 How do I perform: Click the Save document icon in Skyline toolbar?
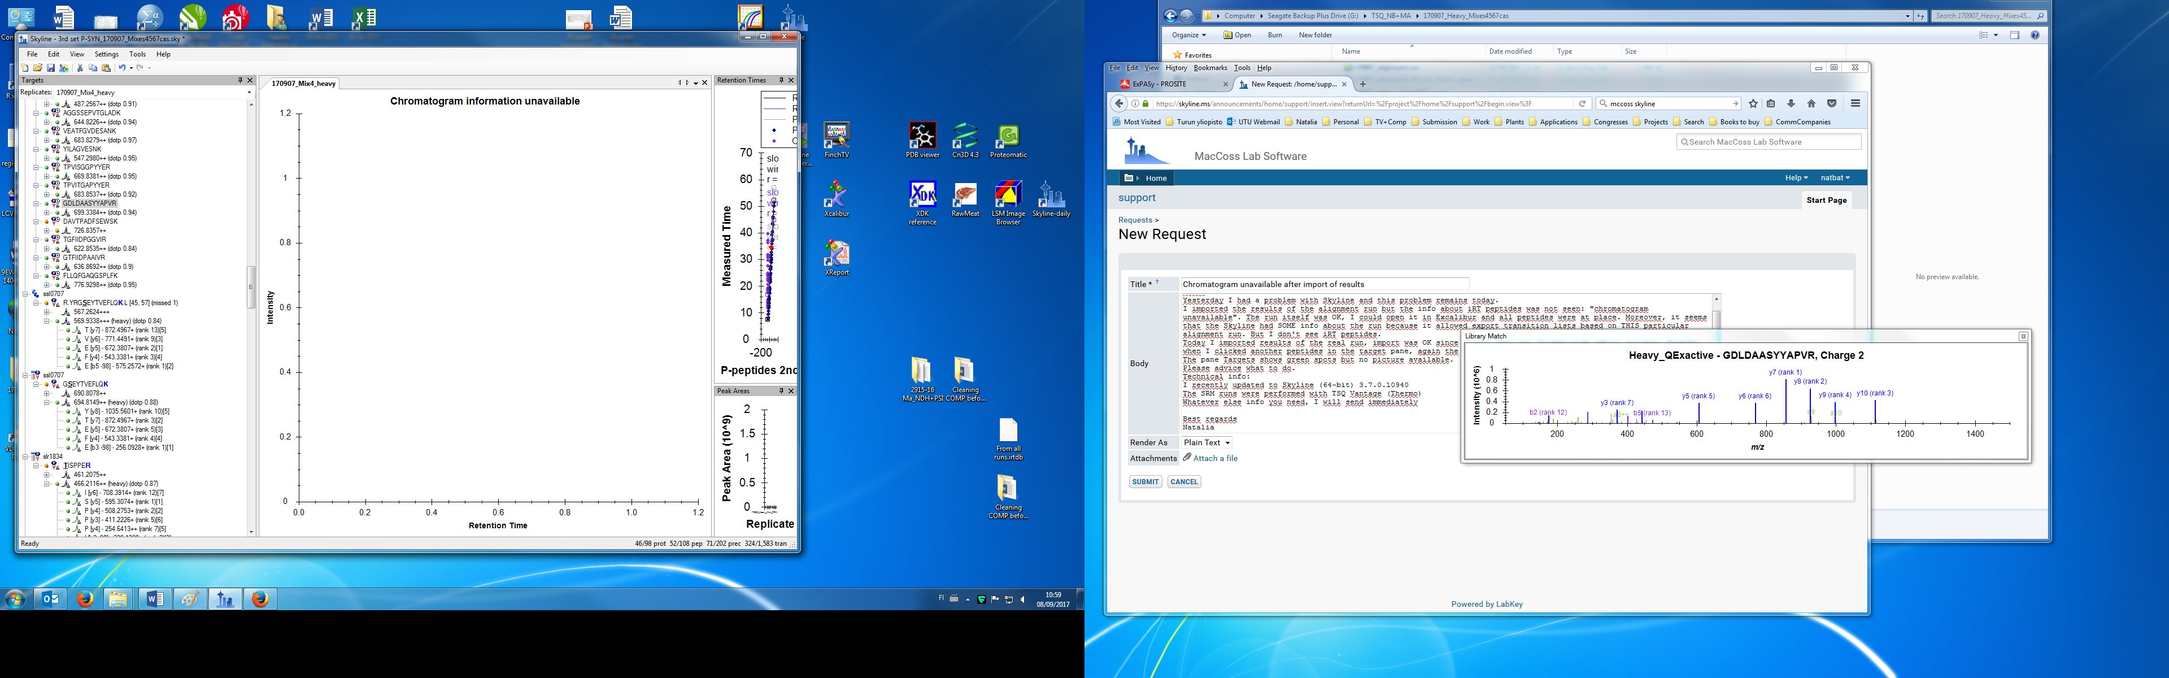[50, 68]
